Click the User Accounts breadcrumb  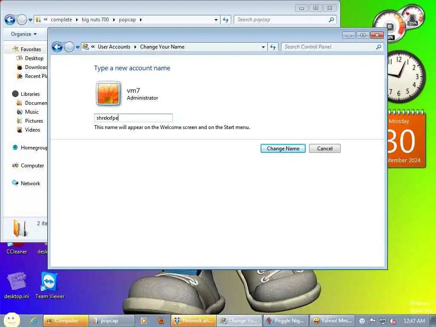[114, 47]
